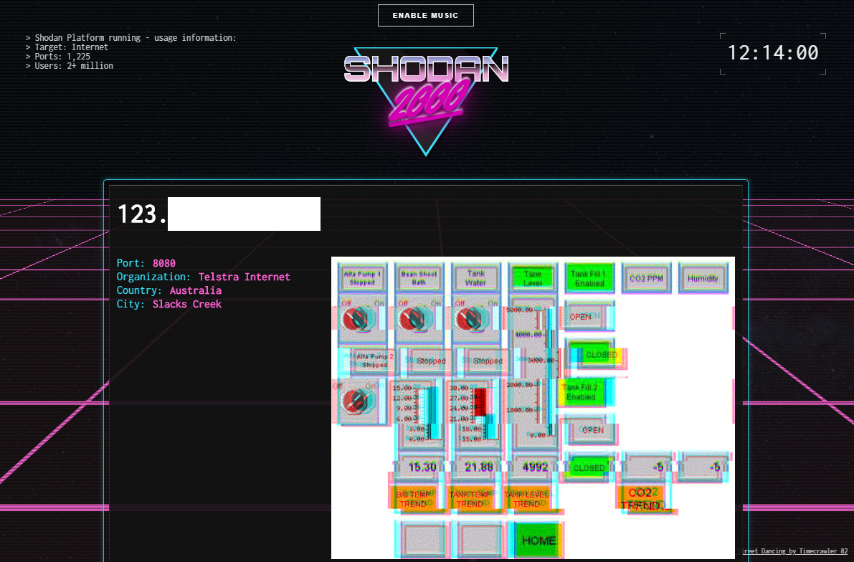
Task: Click the port number 8080
Action: tap(164, 263)
